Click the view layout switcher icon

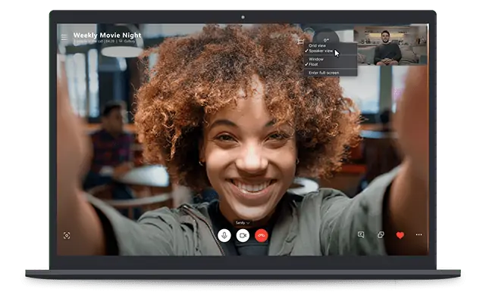point(301,42)
